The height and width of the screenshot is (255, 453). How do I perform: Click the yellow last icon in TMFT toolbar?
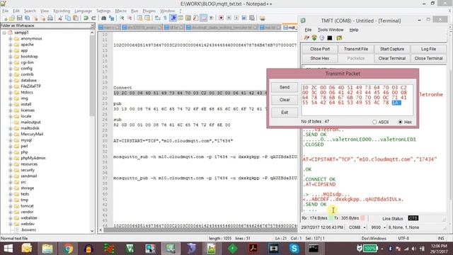(x=339, y=38)
